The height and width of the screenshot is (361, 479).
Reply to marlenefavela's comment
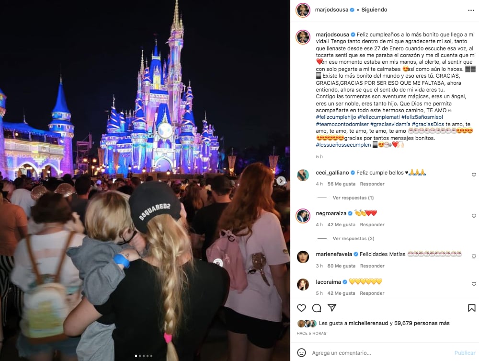372,266
